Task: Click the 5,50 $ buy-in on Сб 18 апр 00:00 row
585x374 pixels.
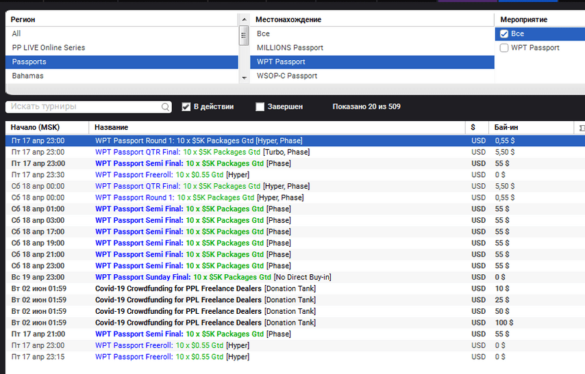Action: click(505, 186)
